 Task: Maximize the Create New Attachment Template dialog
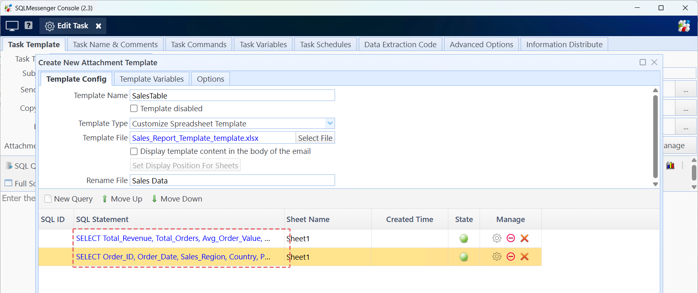pos(643,62)
